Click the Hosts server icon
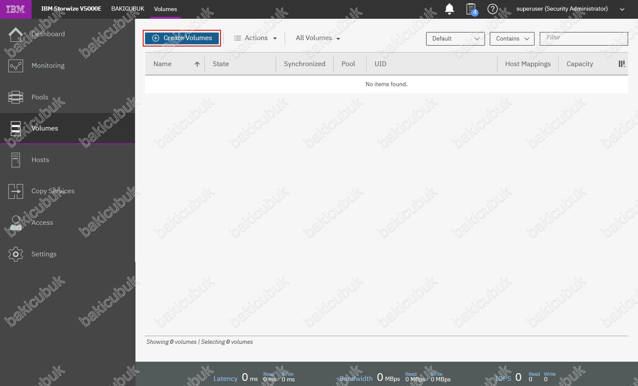638x386 pixels. [x=16, y=160]
